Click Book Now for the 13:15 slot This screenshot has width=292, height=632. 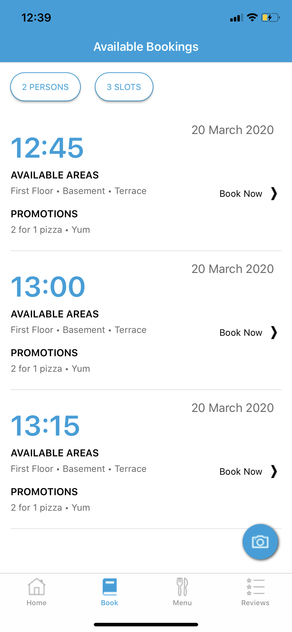coord(241,472)
